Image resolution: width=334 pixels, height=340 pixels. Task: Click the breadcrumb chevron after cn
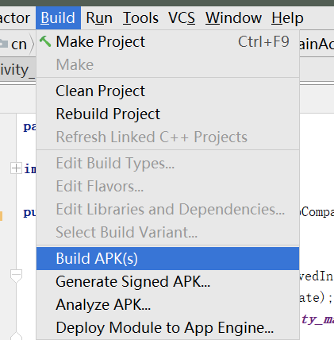coord(32,44)
